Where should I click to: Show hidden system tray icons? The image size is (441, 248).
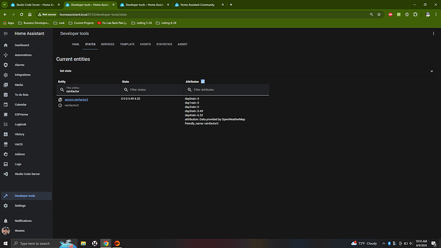383,244
